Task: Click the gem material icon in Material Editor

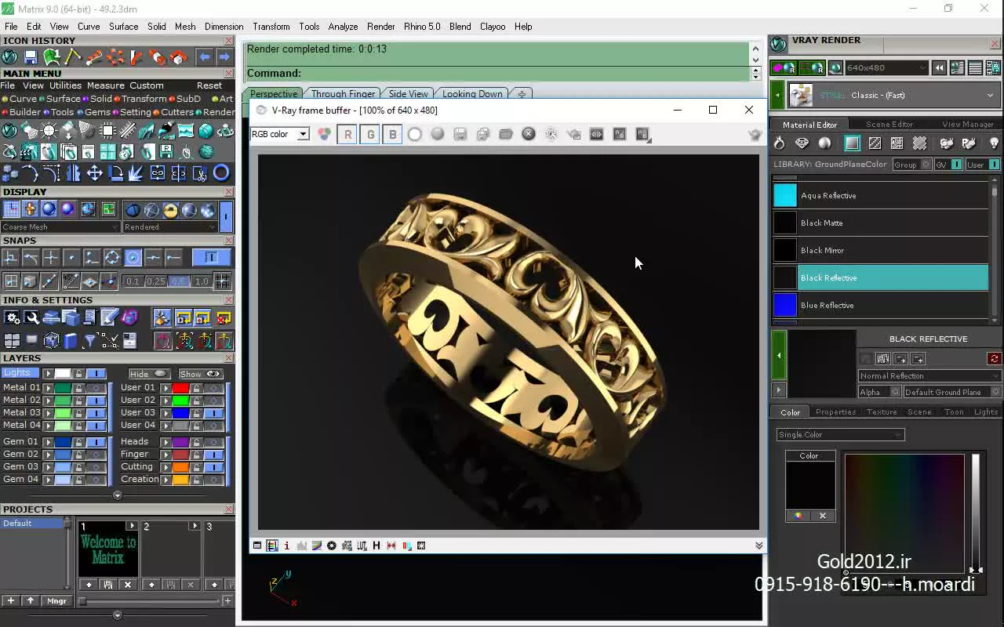Action: point(802,143)
